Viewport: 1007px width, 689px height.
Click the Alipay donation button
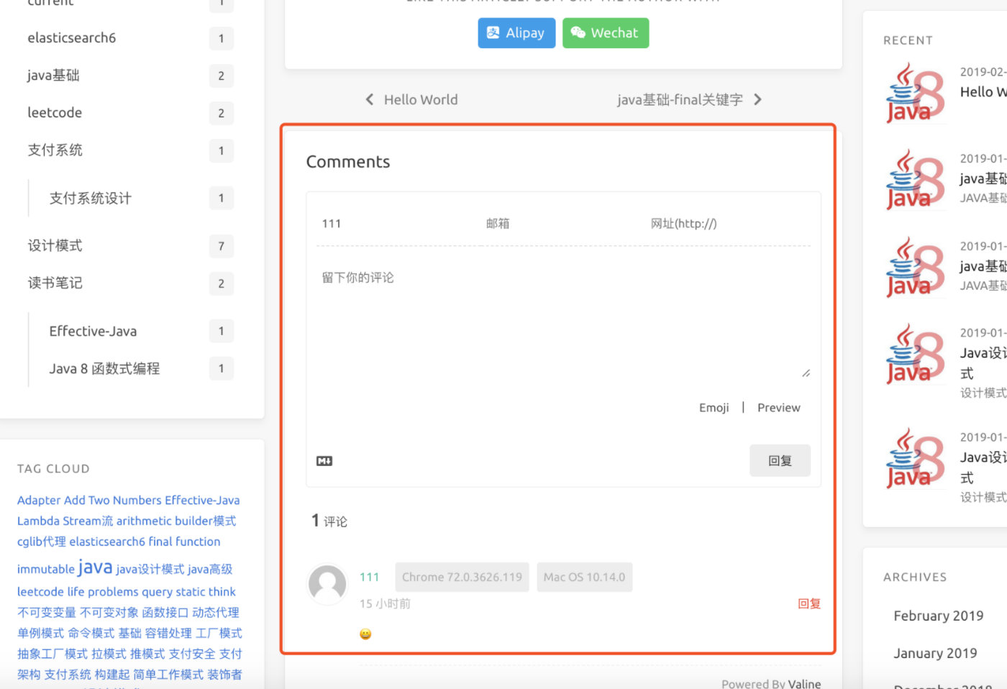516,33
